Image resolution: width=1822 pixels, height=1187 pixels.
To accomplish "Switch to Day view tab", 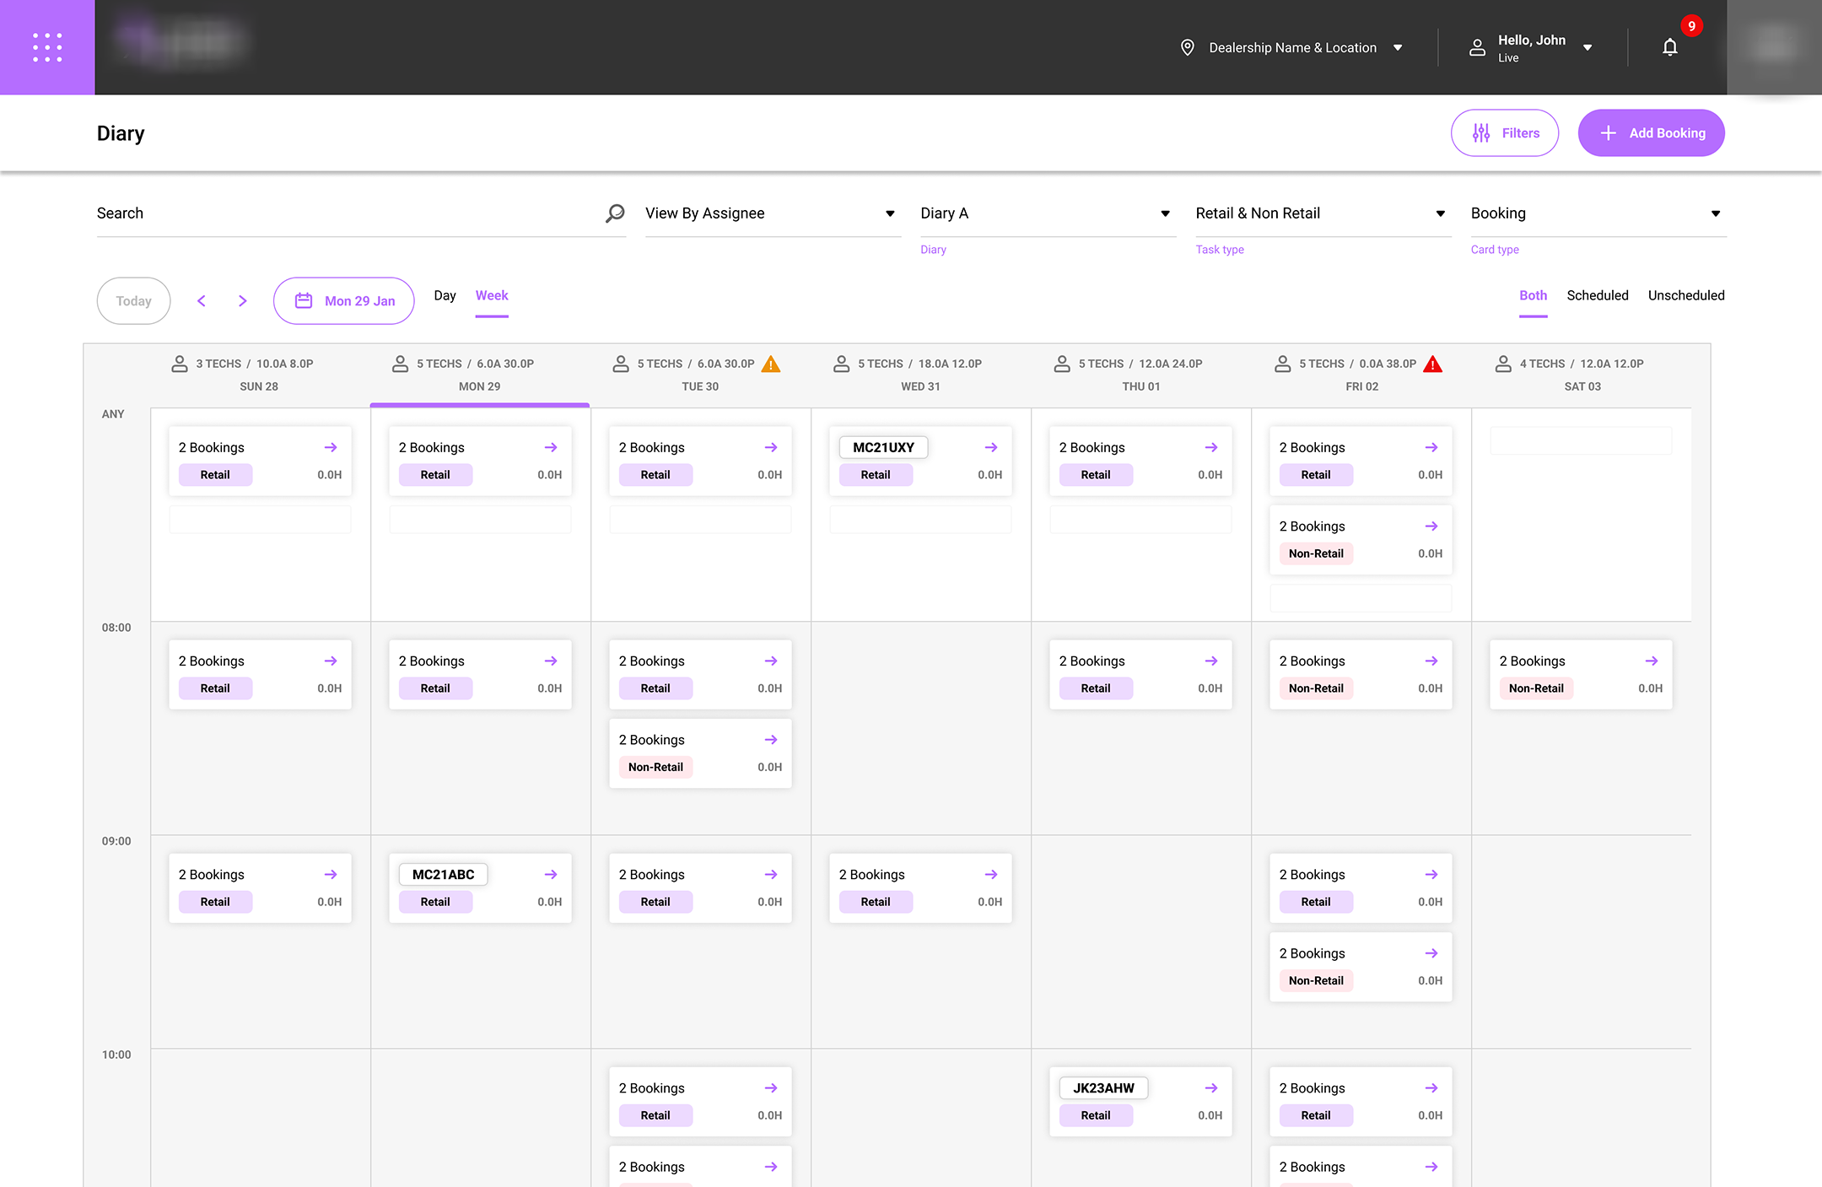I will coord(445,295).
